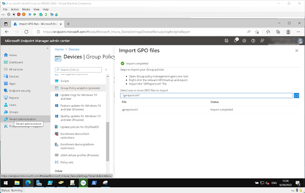Click the Read aloud icon in address bar
The width and height of the screenshot is (305, 193).
(249, 32)
